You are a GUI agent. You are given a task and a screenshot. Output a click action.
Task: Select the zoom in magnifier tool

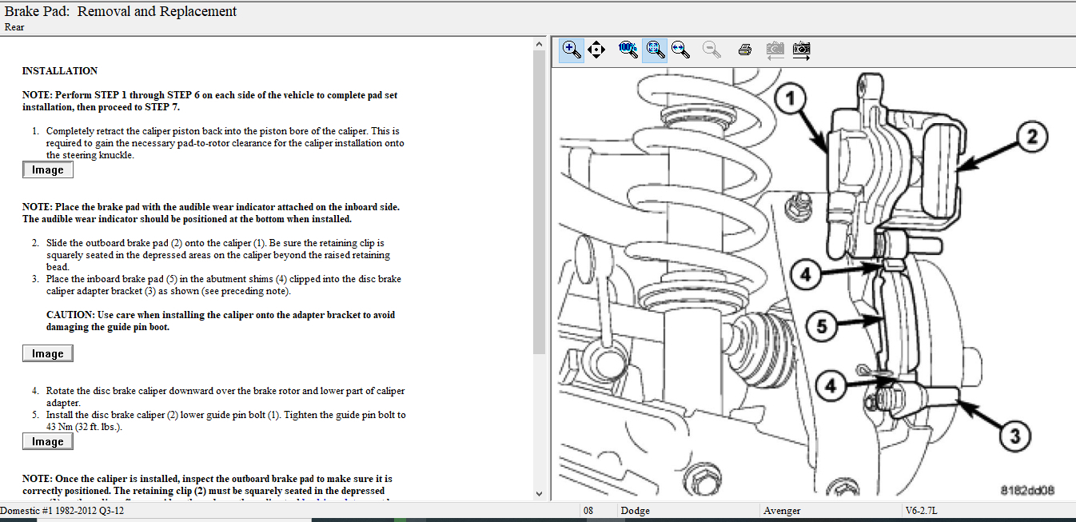click(571, 50)
